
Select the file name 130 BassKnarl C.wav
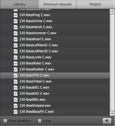pyautogui.click(x=35, y=39)
